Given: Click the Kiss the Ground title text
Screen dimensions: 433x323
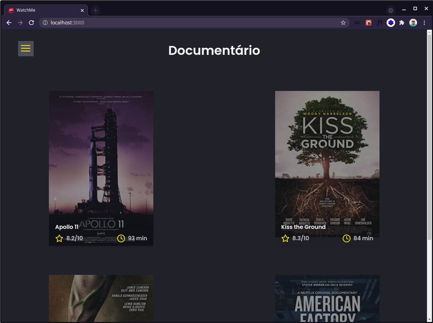Looking at the screenshot, I should [x=303, y=227].
